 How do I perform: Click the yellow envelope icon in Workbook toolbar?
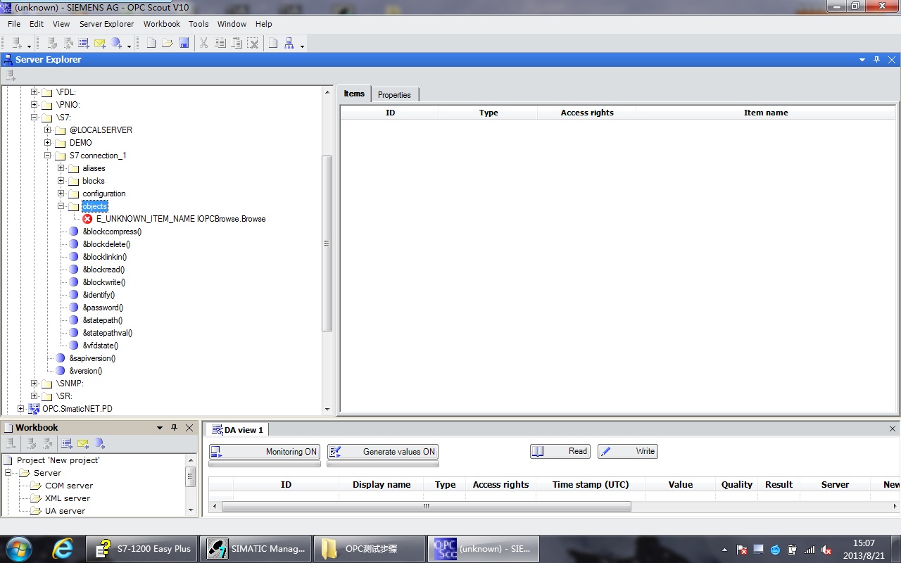[83, 443]
